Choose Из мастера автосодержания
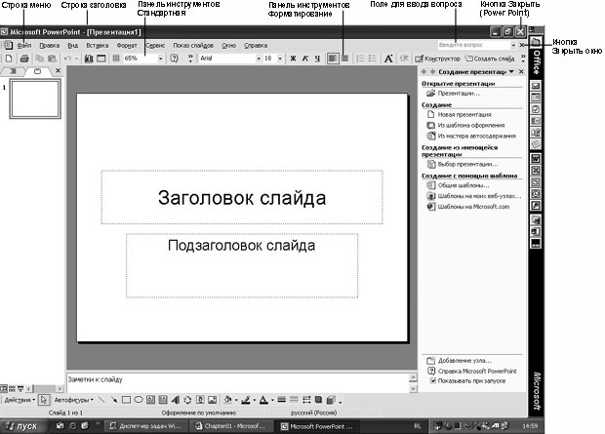The height and width of the screenshot is (434, 605). (x=476, y=136)
